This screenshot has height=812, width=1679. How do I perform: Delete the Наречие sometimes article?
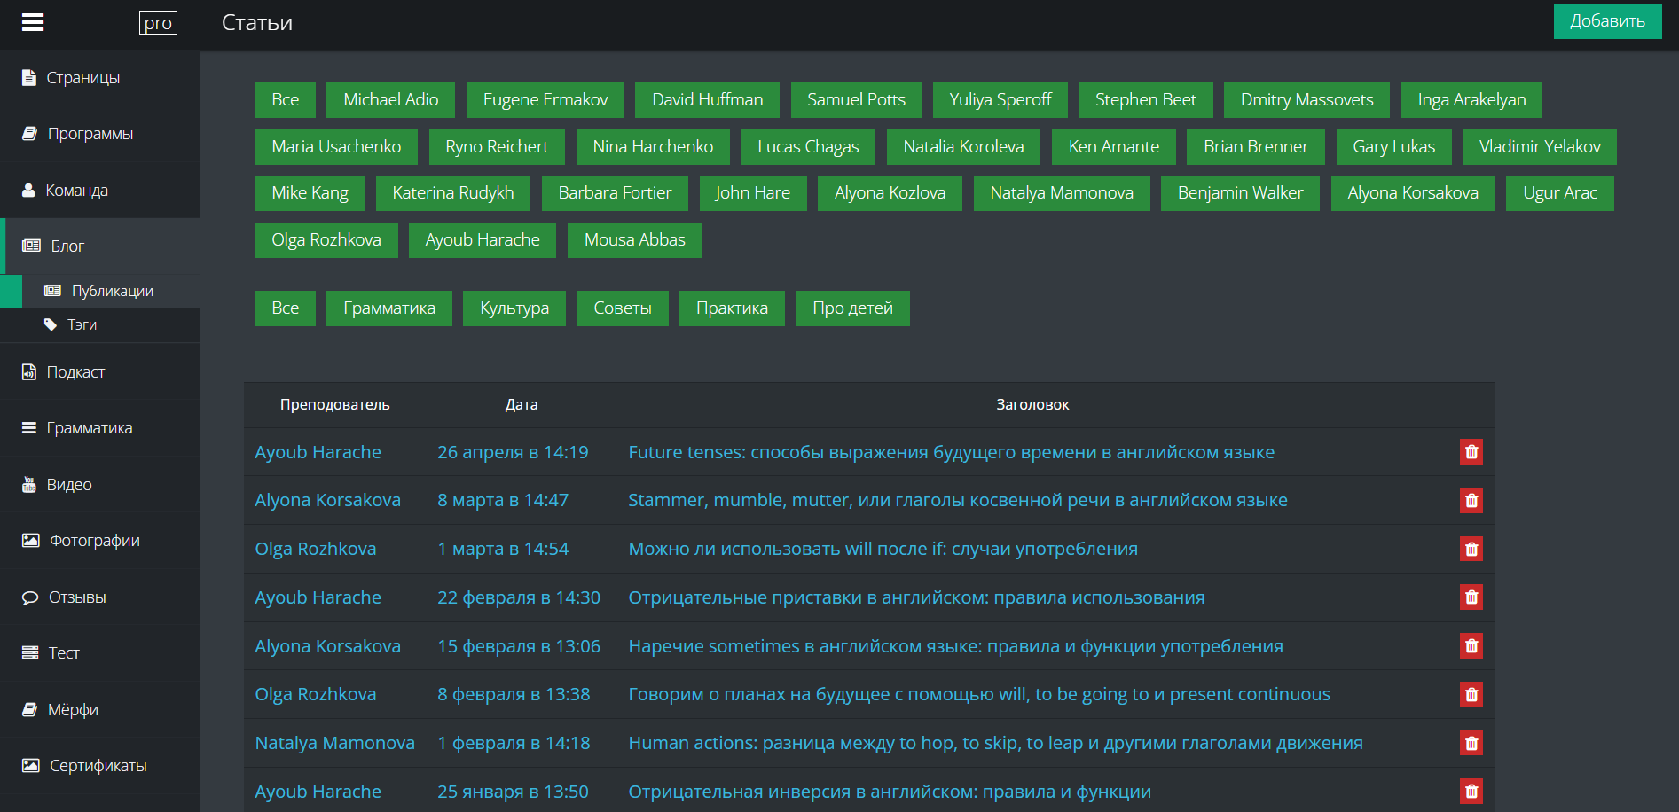[x=1471, y=646]
